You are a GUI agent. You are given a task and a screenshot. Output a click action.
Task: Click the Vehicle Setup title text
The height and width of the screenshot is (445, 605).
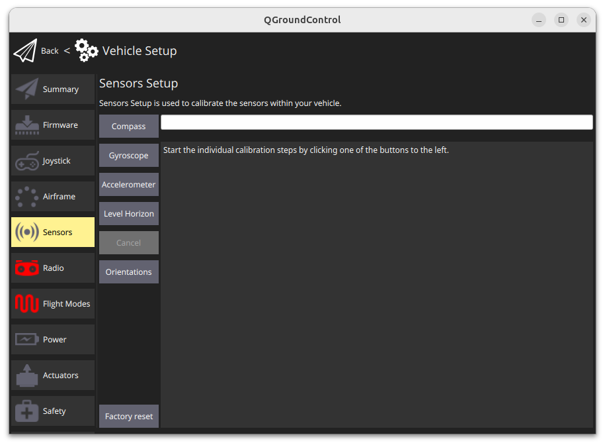click(140, 50)
